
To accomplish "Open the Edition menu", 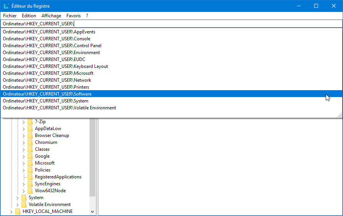I will 29,16.
